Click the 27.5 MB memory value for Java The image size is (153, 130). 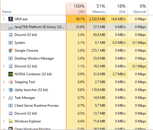point(99,27)
